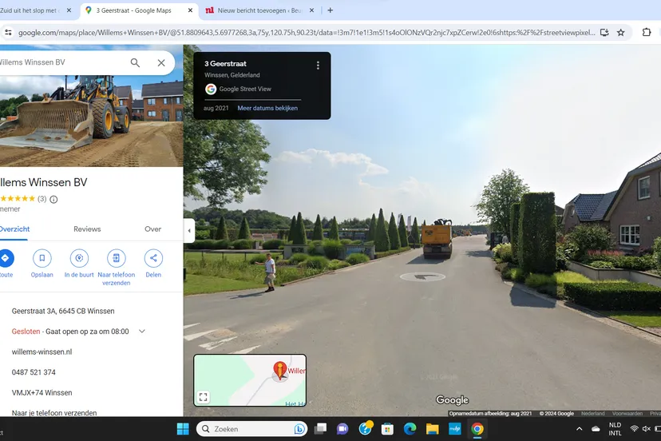Share the place via the Delen icon
661x441 pixels.
(153, 258)
